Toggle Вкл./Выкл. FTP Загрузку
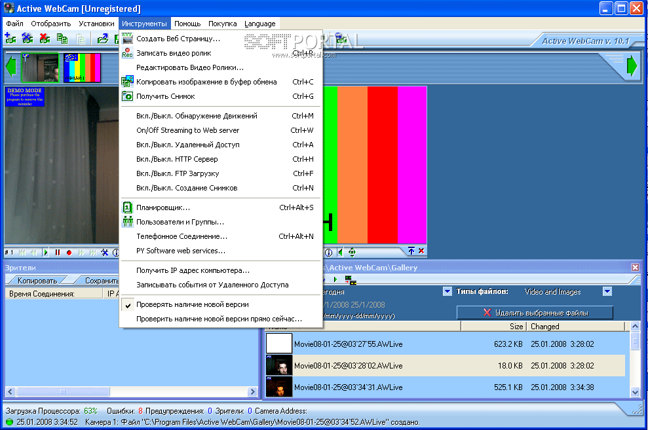Screen dimensions: 648x430 coord(221,173)
